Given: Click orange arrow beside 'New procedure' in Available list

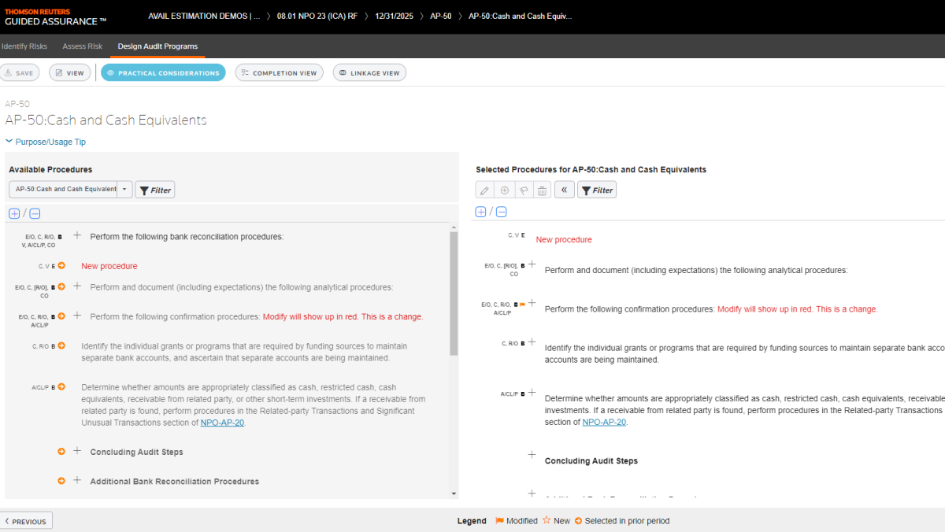Looking at the screenshot, I should tap(61, 266).
